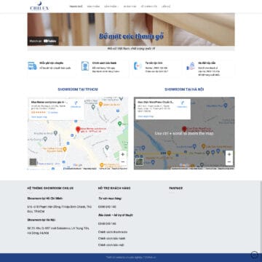
Task: Click the warranty policy document icon
Action: 85,65
